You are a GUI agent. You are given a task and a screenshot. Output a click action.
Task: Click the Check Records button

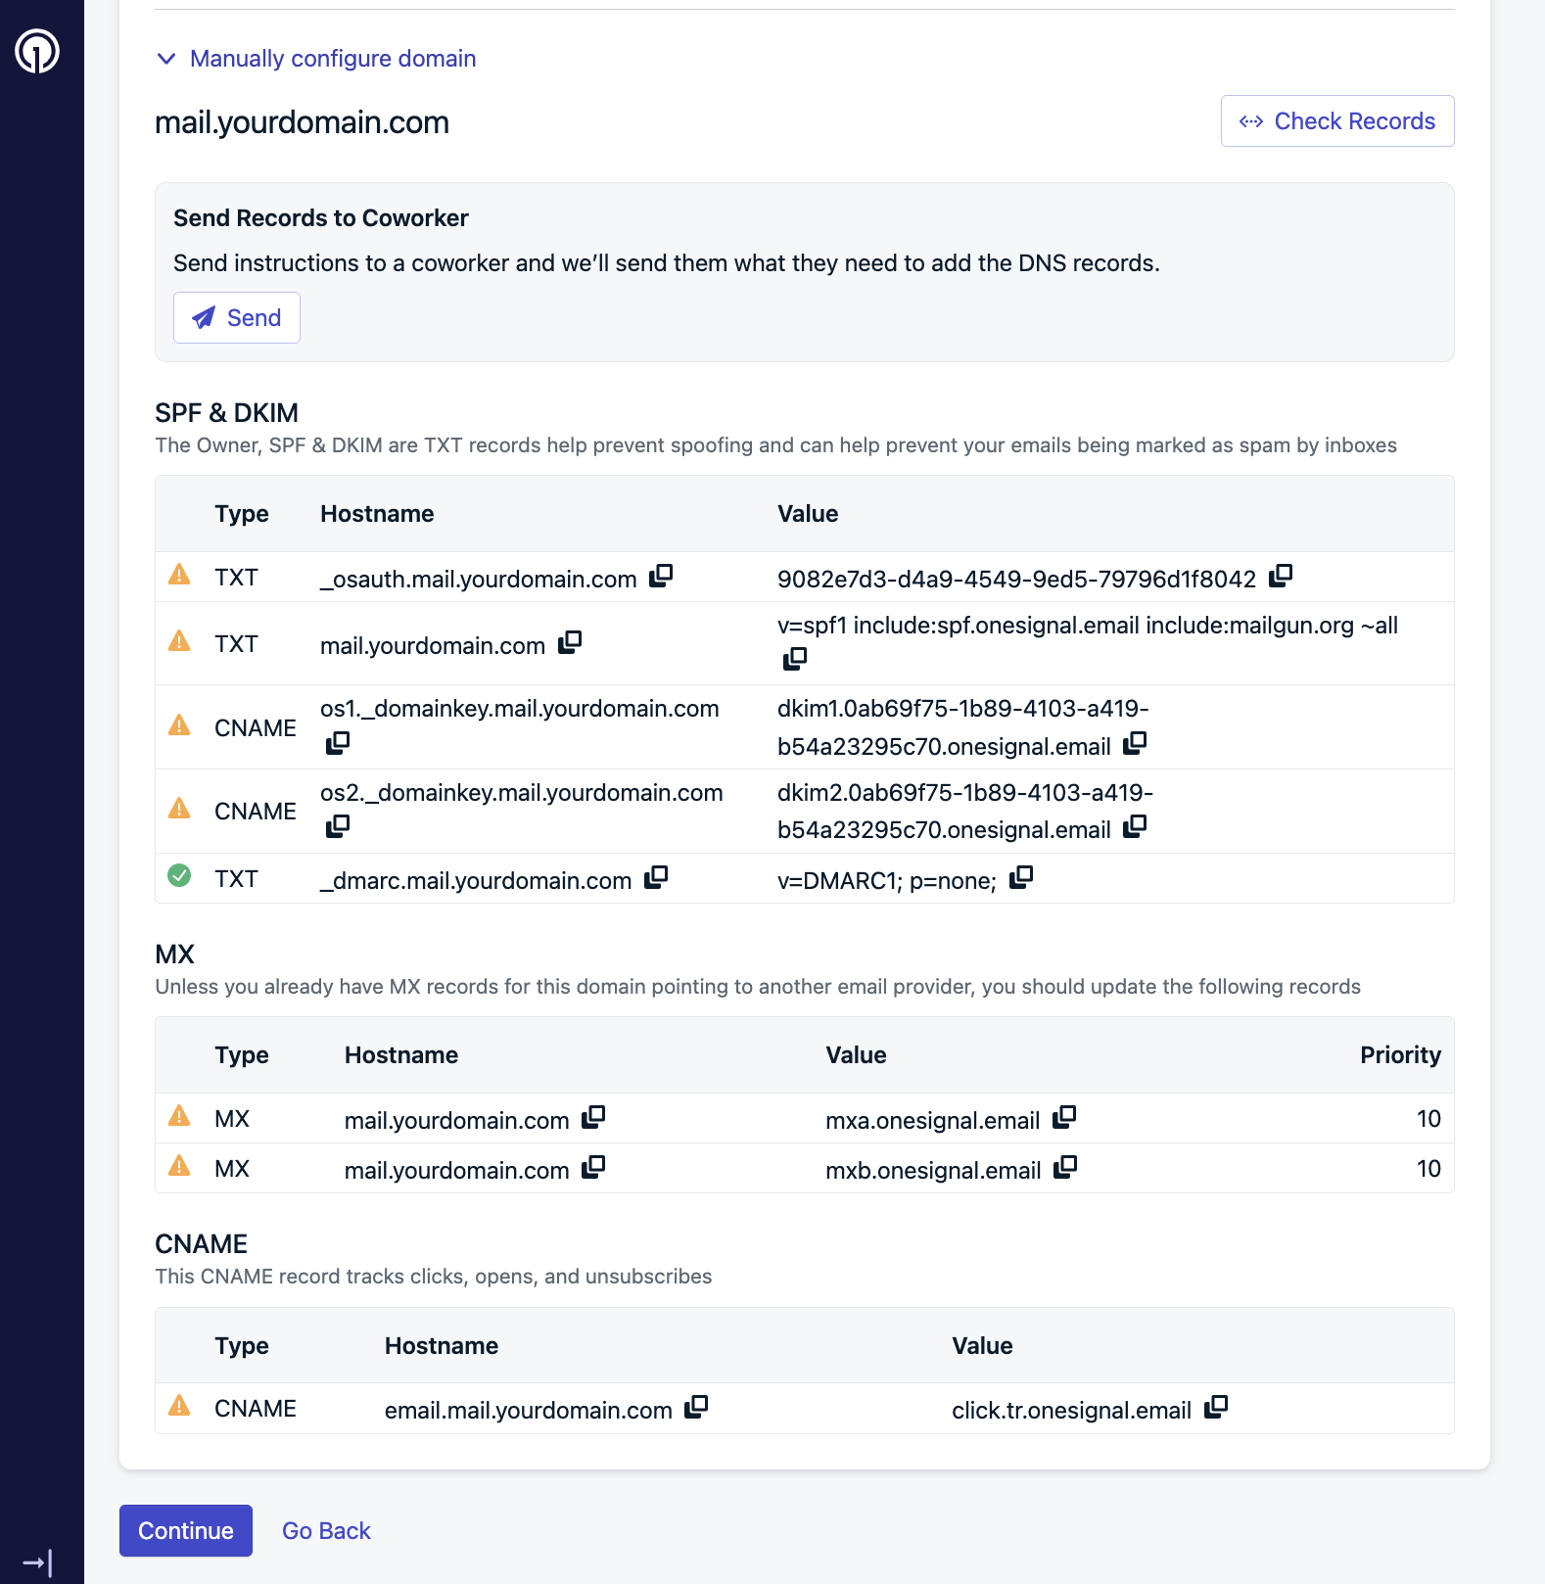(1337, 121)
